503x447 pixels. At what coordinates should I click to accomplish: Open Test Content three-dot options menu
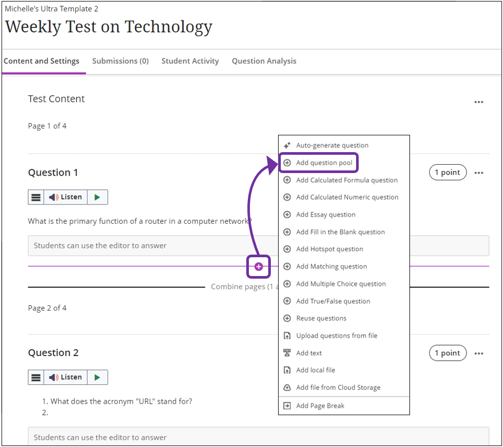pos(478,102)
